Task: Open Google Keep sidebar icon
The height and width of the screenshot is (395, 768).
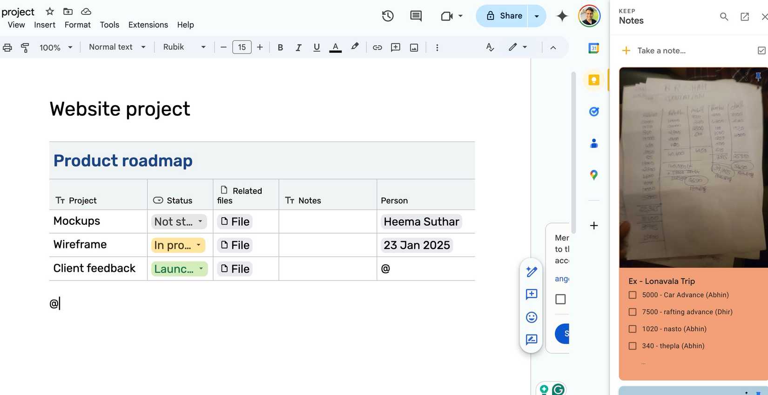Action: (x=593, y=80)
